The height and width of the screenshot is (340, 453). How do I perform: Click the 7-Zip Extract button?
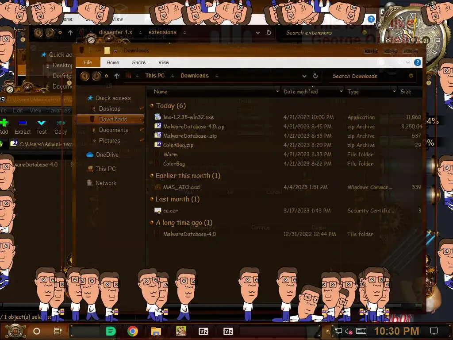click(23, 127)
